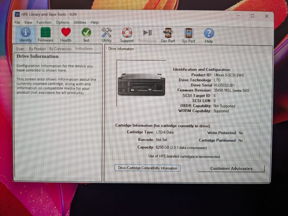The height and width of the screenshot is (216, 288).
Task: Click Product ID value Ultrium 6-SCSI [HH]
Action: coord(229,75)
